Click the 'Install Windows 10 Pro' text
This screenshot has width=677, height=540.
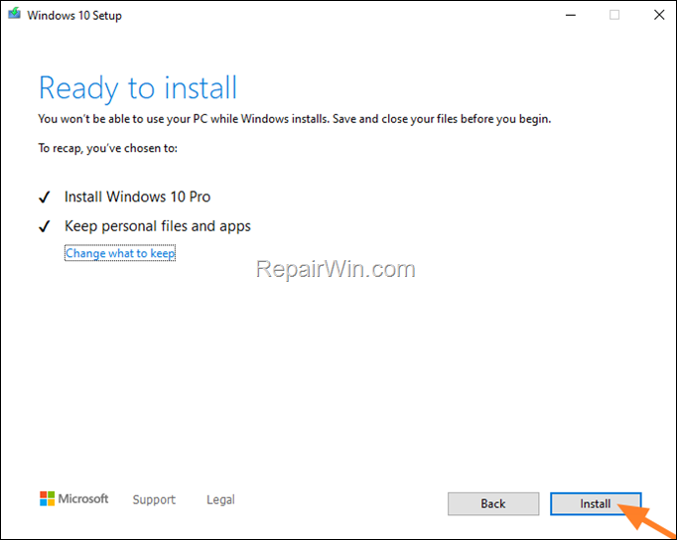pyautogui.click(x=137, y=197)
